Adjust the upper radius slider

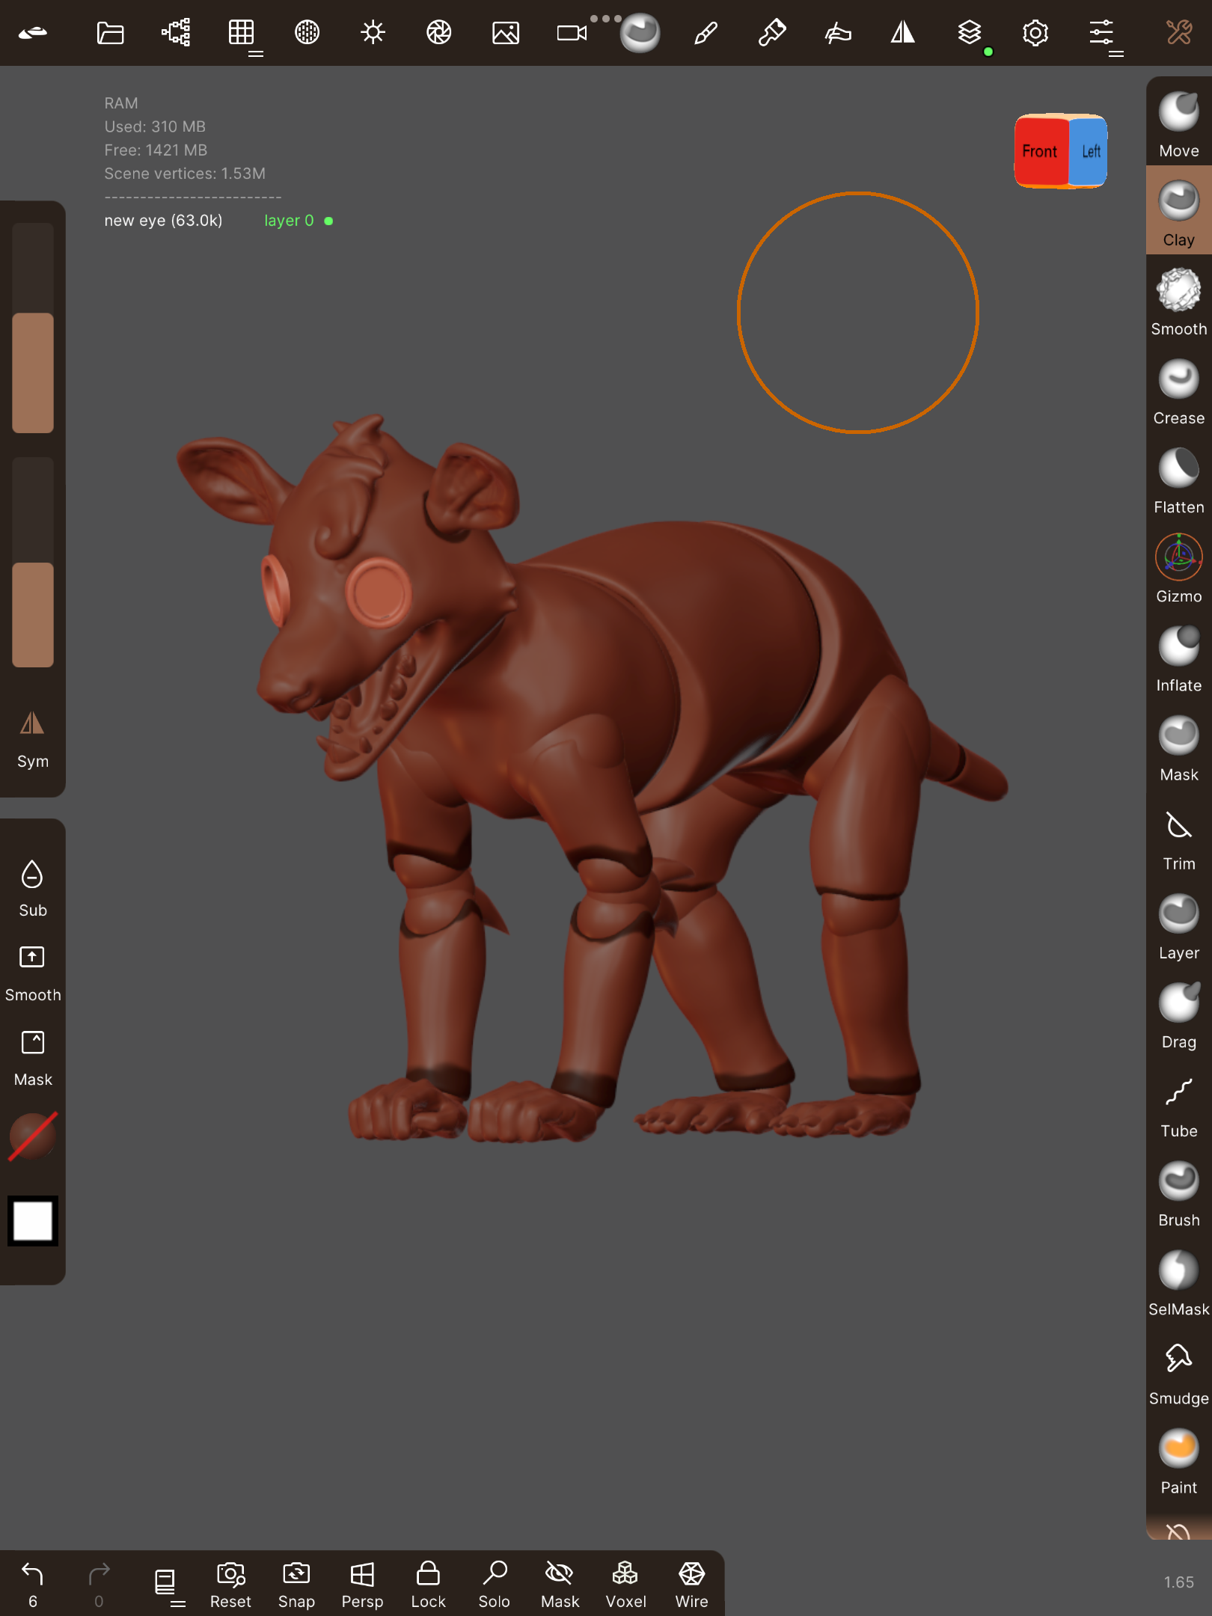click(x=33, y=328)
